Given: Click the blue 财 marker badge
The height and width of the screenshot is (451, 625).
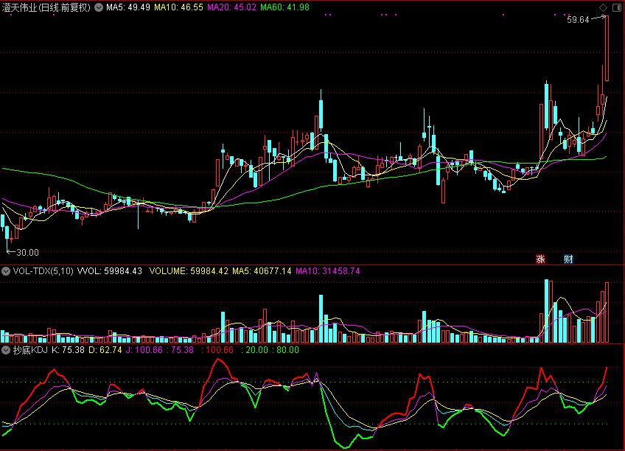Looking at the screenshot, I should [x=568, y=259].
